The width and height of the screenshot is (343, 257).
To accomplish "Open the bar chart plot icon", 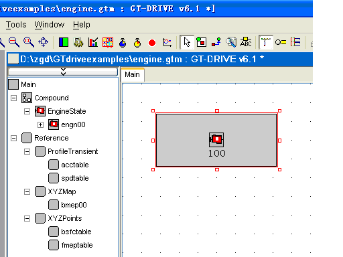I will 93,42.
